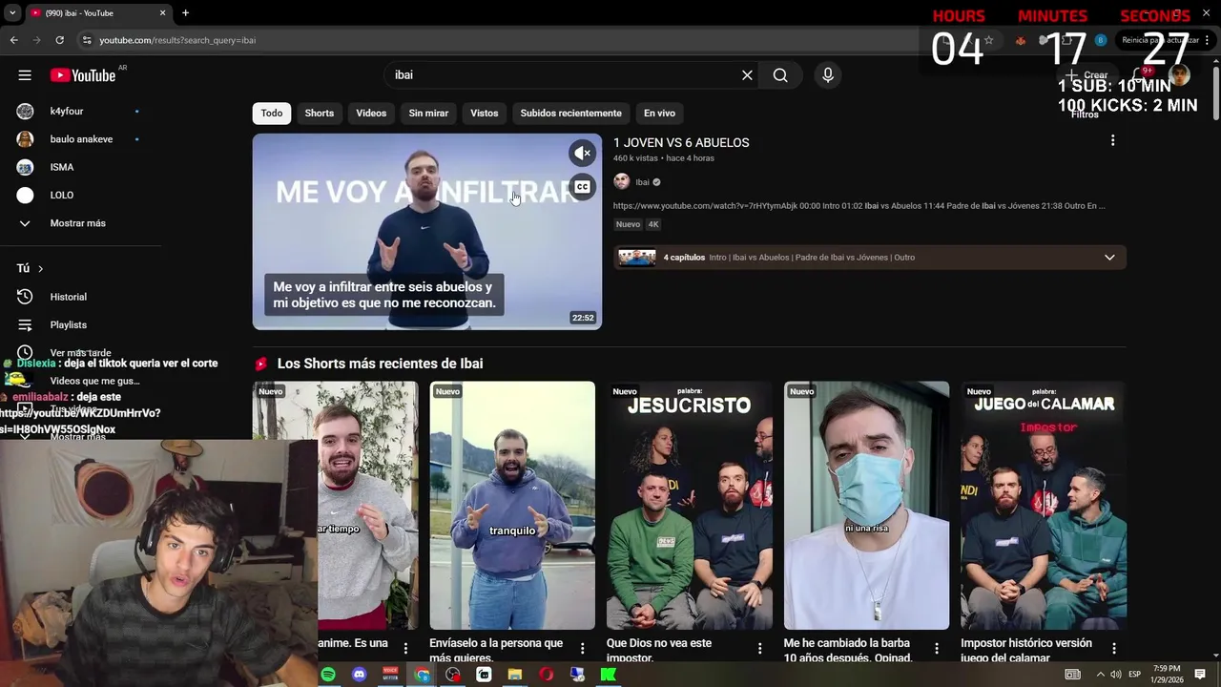This screenshot has width=1221, height=687.
Task: Open Kick app from the taskbar
Action: [608, 675]
